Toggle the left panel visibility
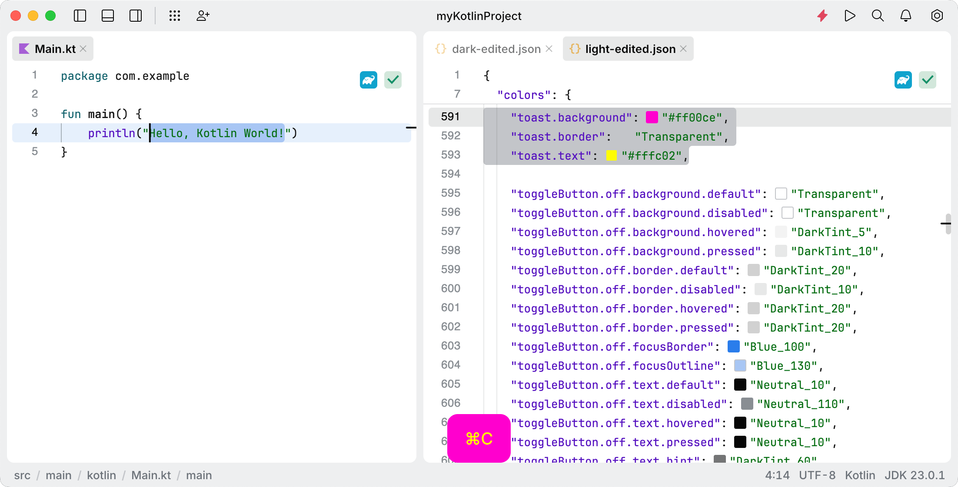This screenshot has width=958, height=487. [80, 16]
